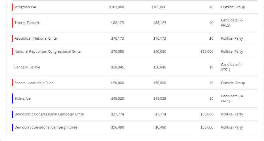Open Democratic Congressional Campaign Cmte
This screenshot has height=141, width=264.
[49, 114]
